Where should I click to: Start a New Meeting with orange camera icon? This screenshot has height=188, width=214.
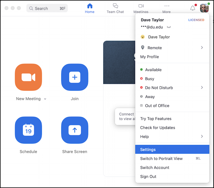28,77
